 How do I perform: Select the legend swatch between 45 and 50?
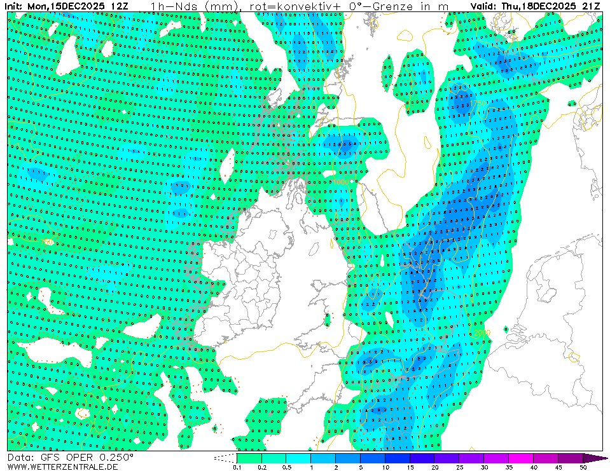[571, 458]
